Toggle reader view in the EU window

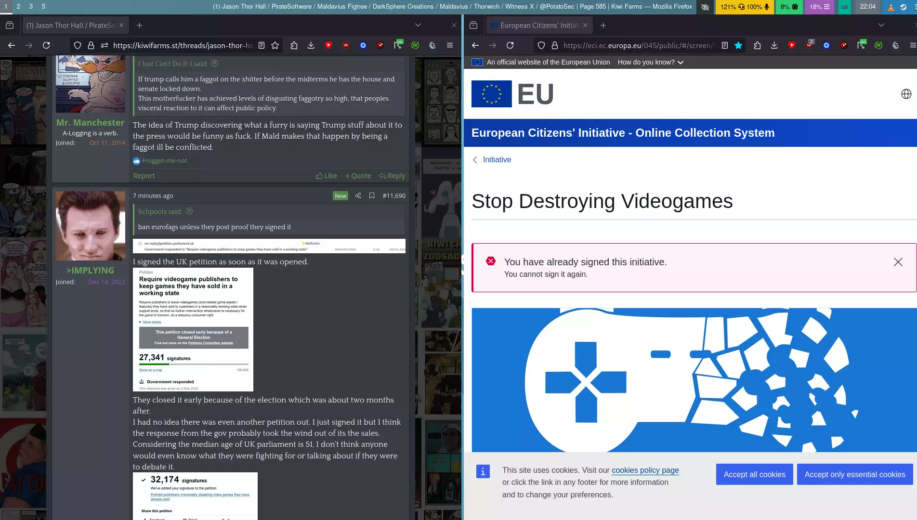tap(725, 45)
